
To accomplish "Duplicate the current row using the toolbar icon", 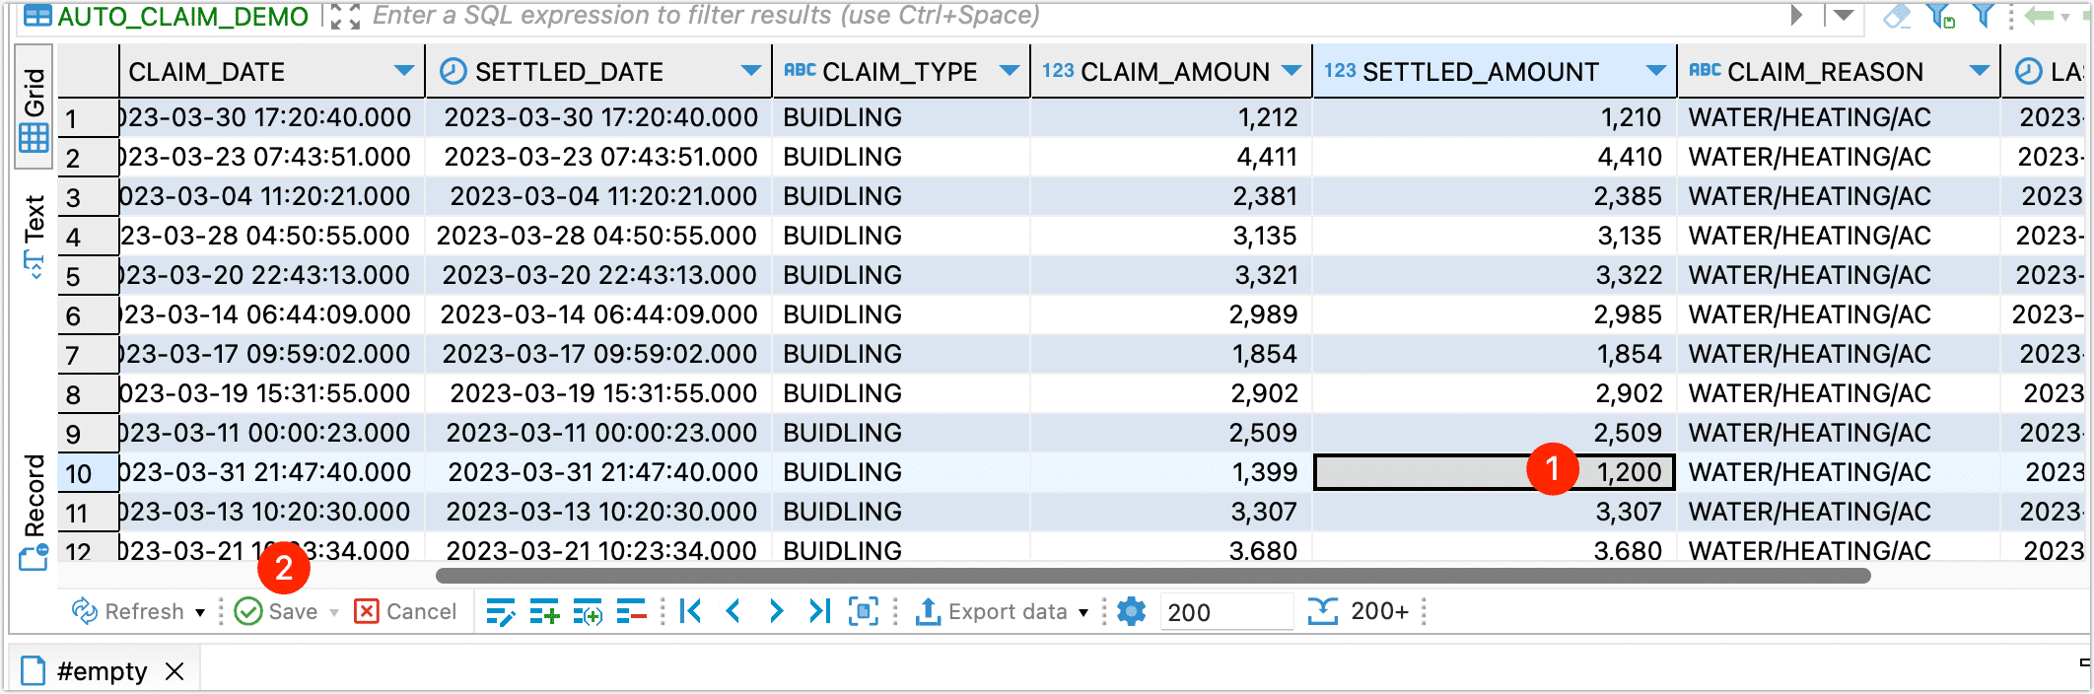I will [x=588, y=612].
